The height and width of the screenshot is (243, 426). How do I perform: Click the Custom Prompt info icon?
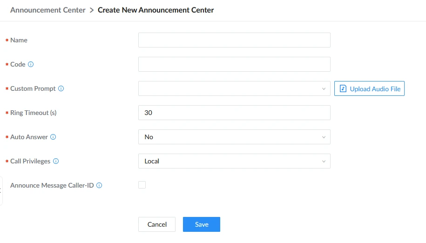pos(61,88)
